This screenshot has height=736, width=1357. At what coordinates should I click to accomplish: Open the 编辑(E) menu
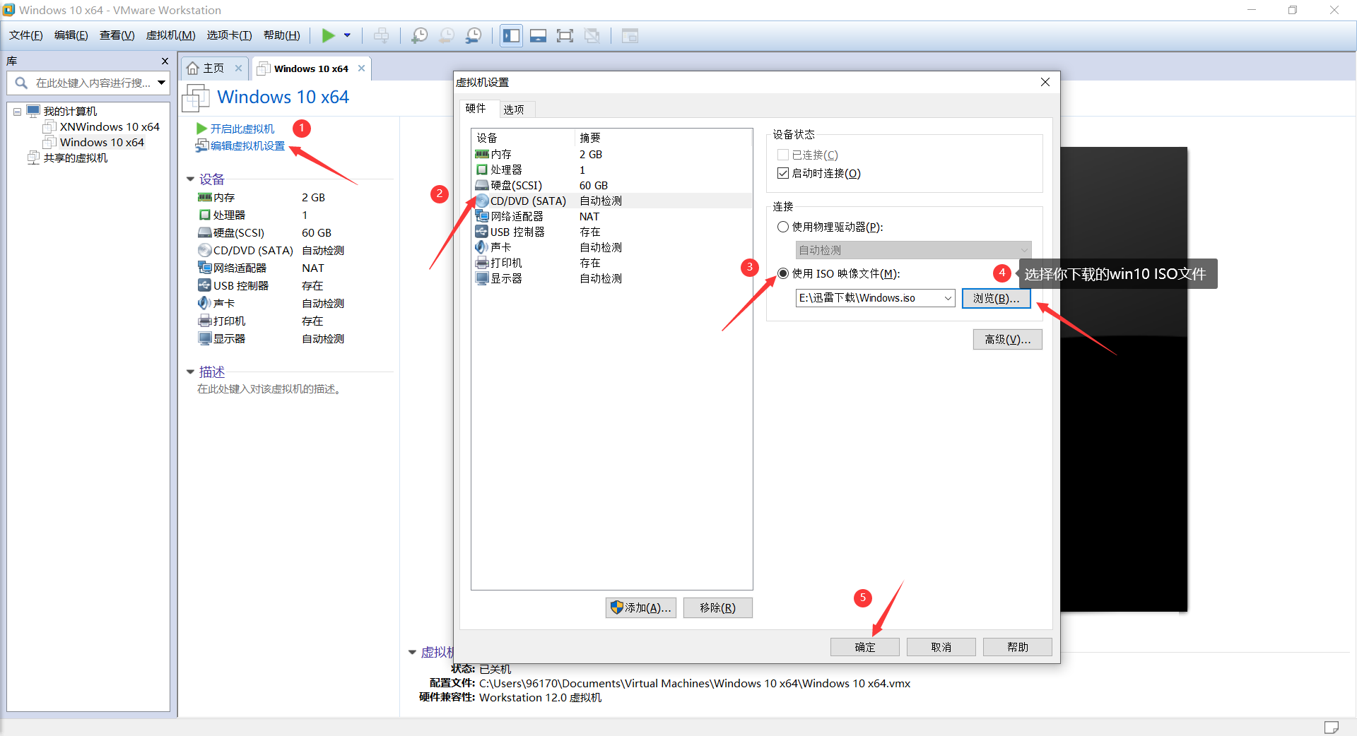coord(71,35)
